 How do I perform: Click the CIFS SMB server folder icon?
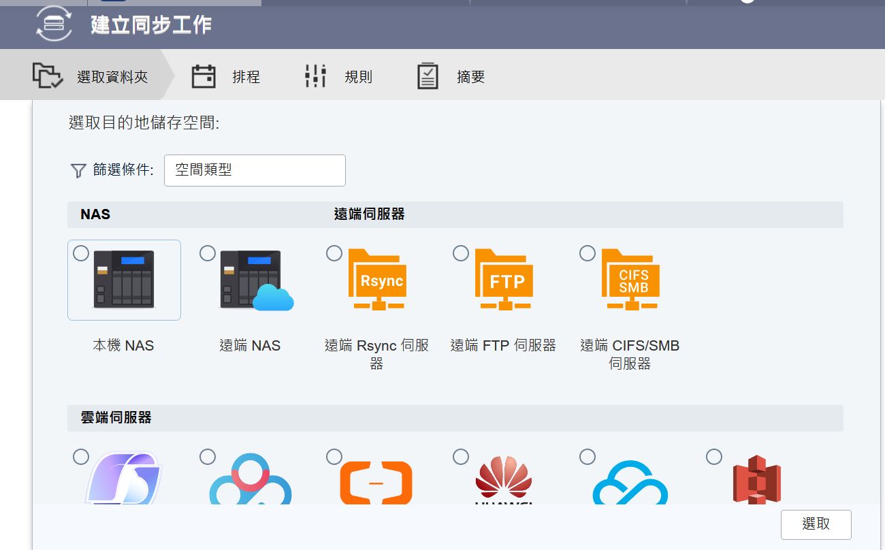tap(630, 279)
